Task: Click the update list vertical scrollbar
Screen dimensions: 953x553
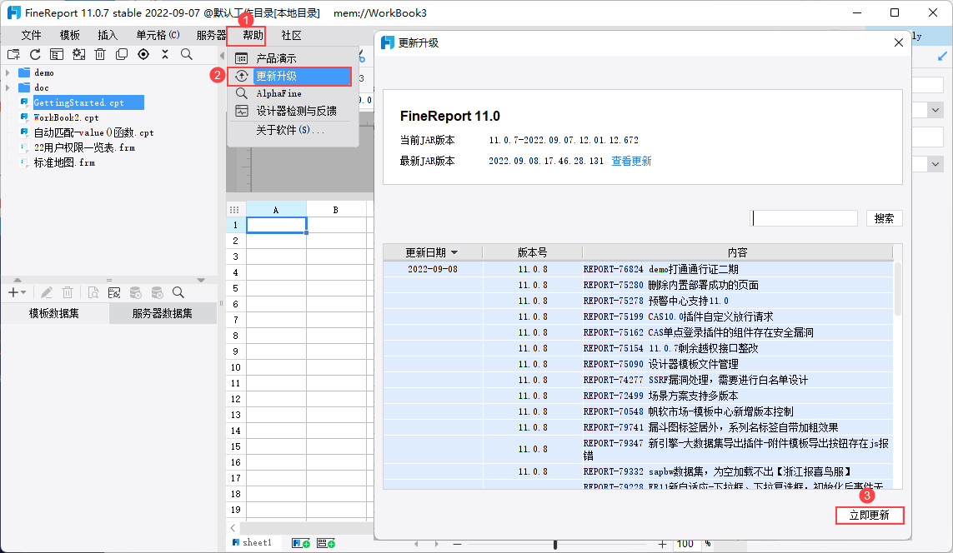Action: (898, 289)
